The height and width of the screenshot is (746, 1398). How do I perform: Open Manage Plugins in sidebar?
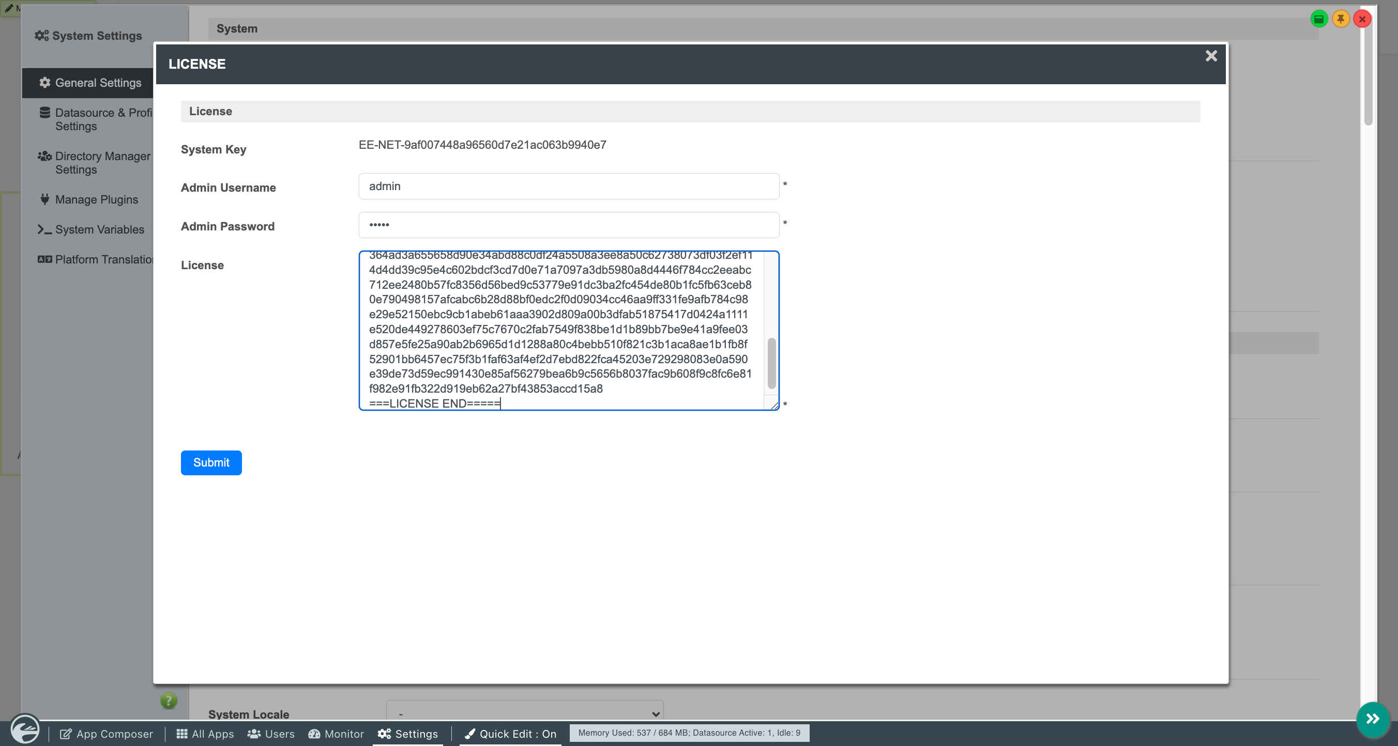click(x=89, y=199)
